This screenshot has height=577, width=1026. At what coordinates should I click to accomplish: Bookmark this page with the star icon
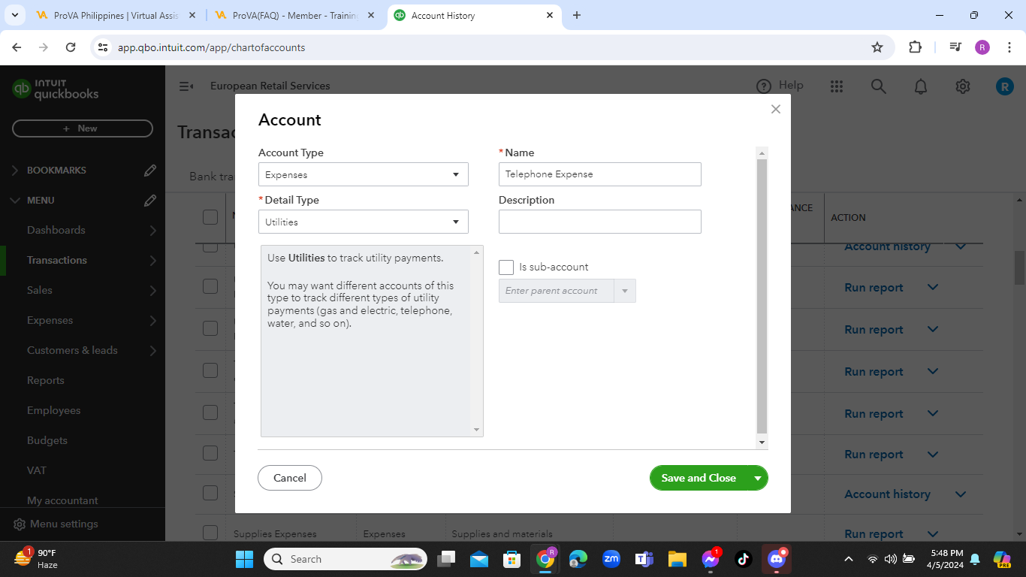pyautogui.click(x=877, y=47)
